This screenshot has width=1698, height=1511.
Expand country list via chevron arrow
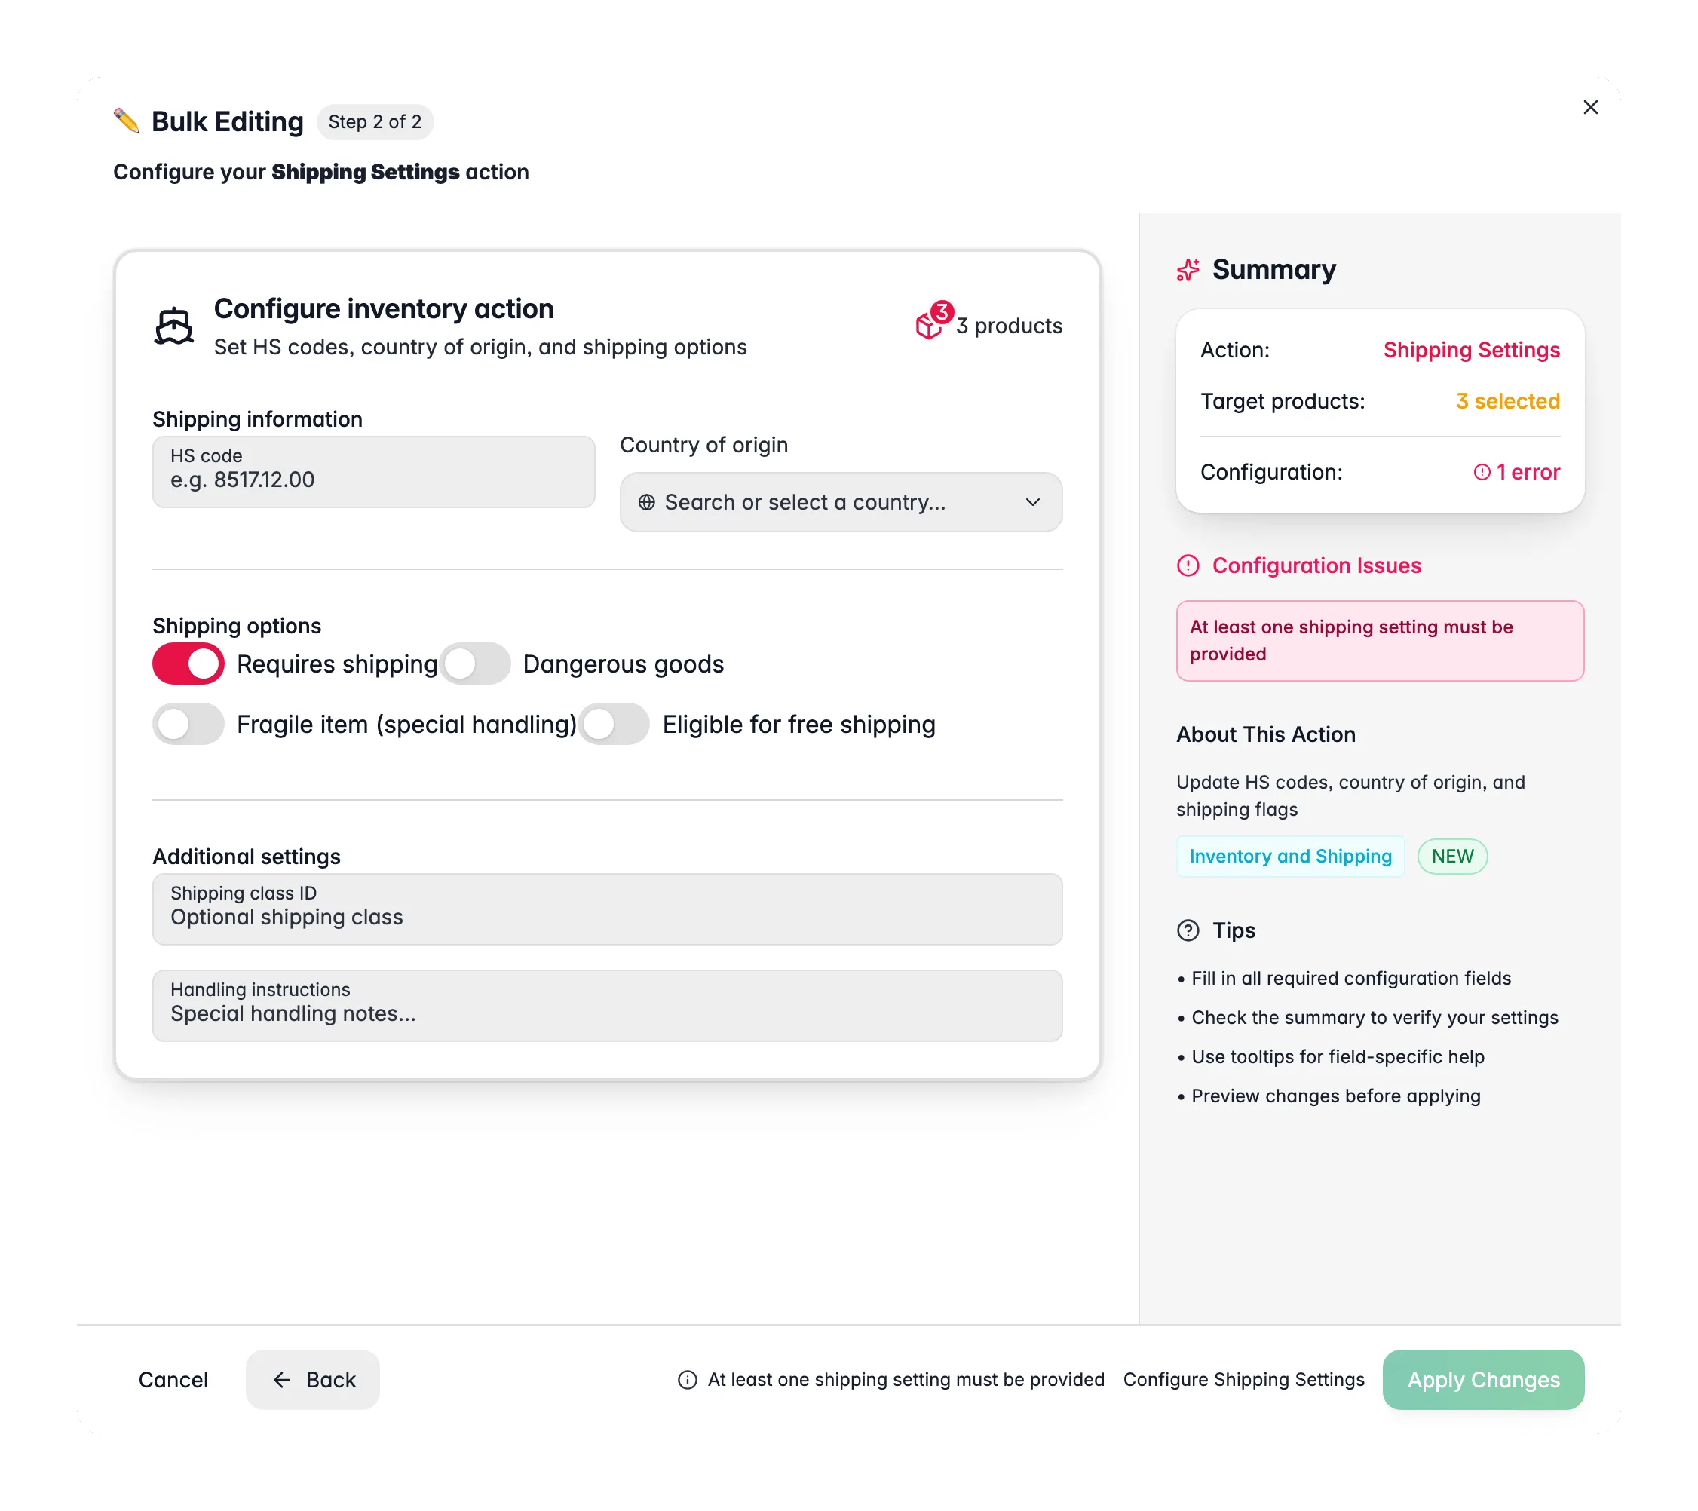[1032, 501]
